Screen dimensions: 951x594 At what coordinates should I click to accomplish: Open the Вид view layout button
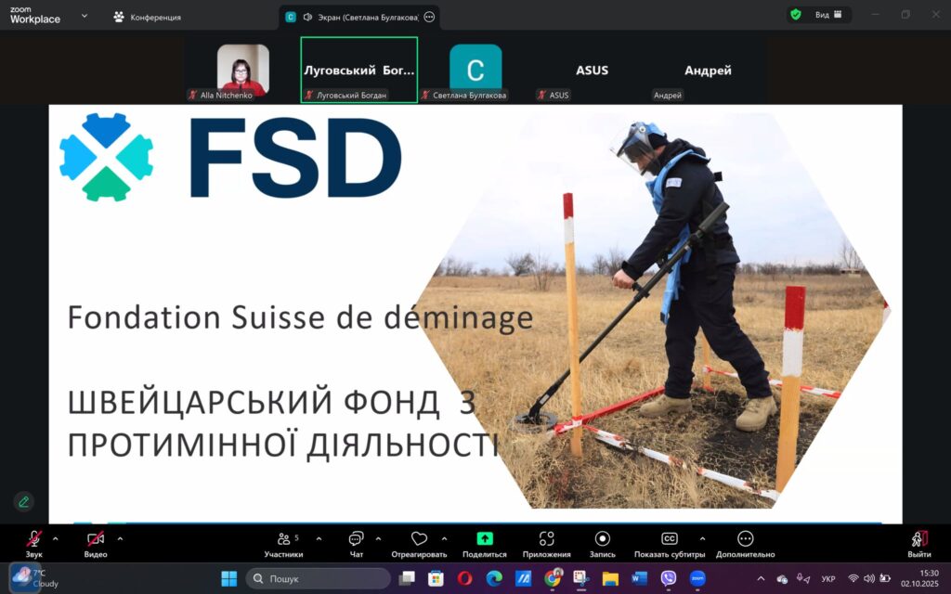tap(827, 15)
